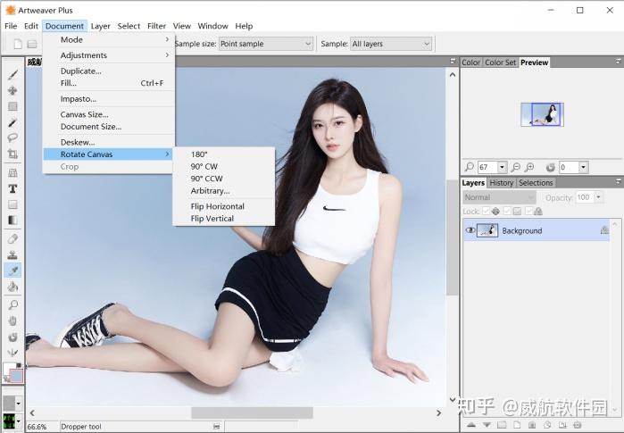Click the New Layer icon in the Layers panel
The width and height of the screenshot is (624, 433).
point(517,425)
